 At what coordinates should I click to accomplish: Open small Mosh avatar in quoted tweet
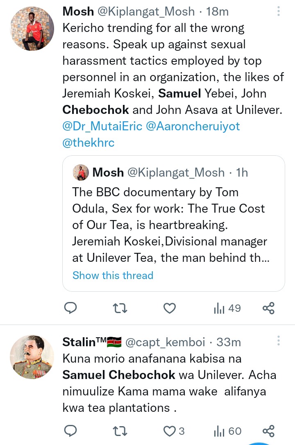point(81,173)
